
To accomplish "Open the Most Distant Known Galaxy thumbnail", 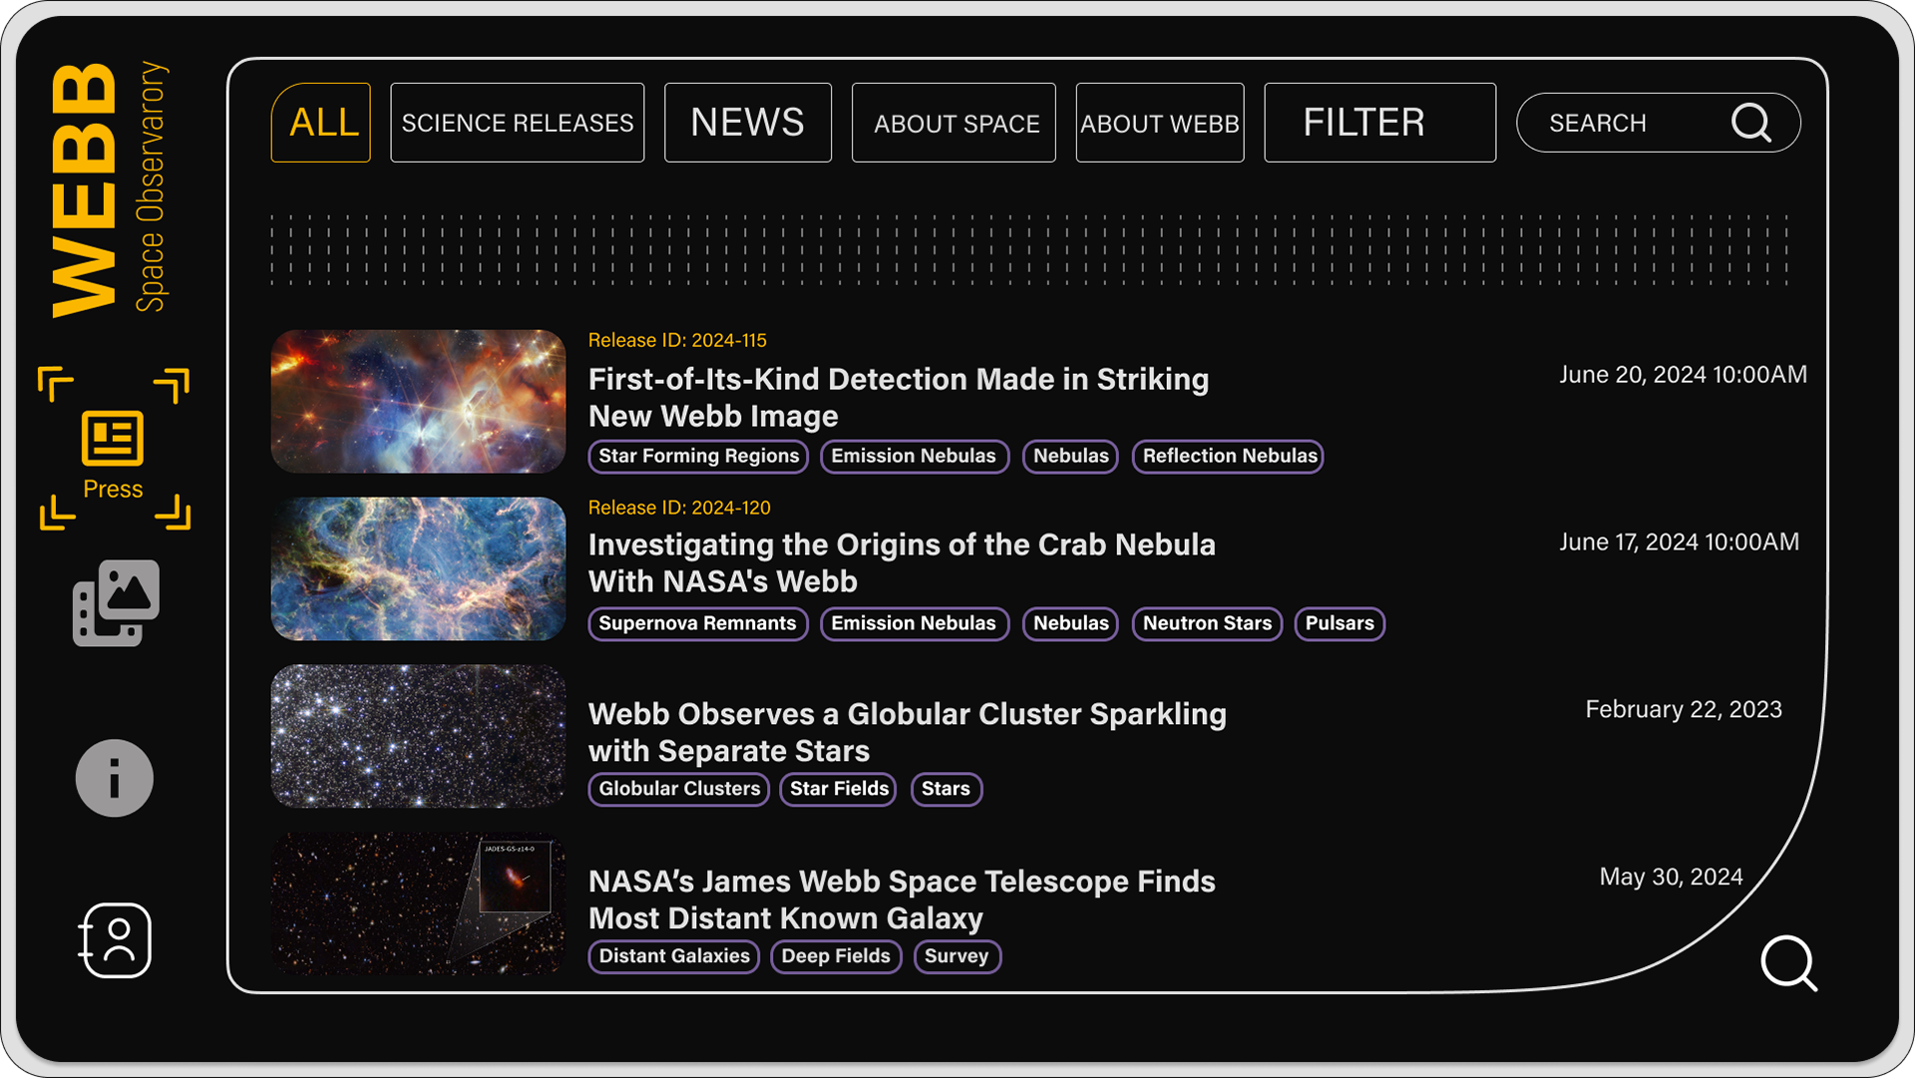I will pos(419,903).
